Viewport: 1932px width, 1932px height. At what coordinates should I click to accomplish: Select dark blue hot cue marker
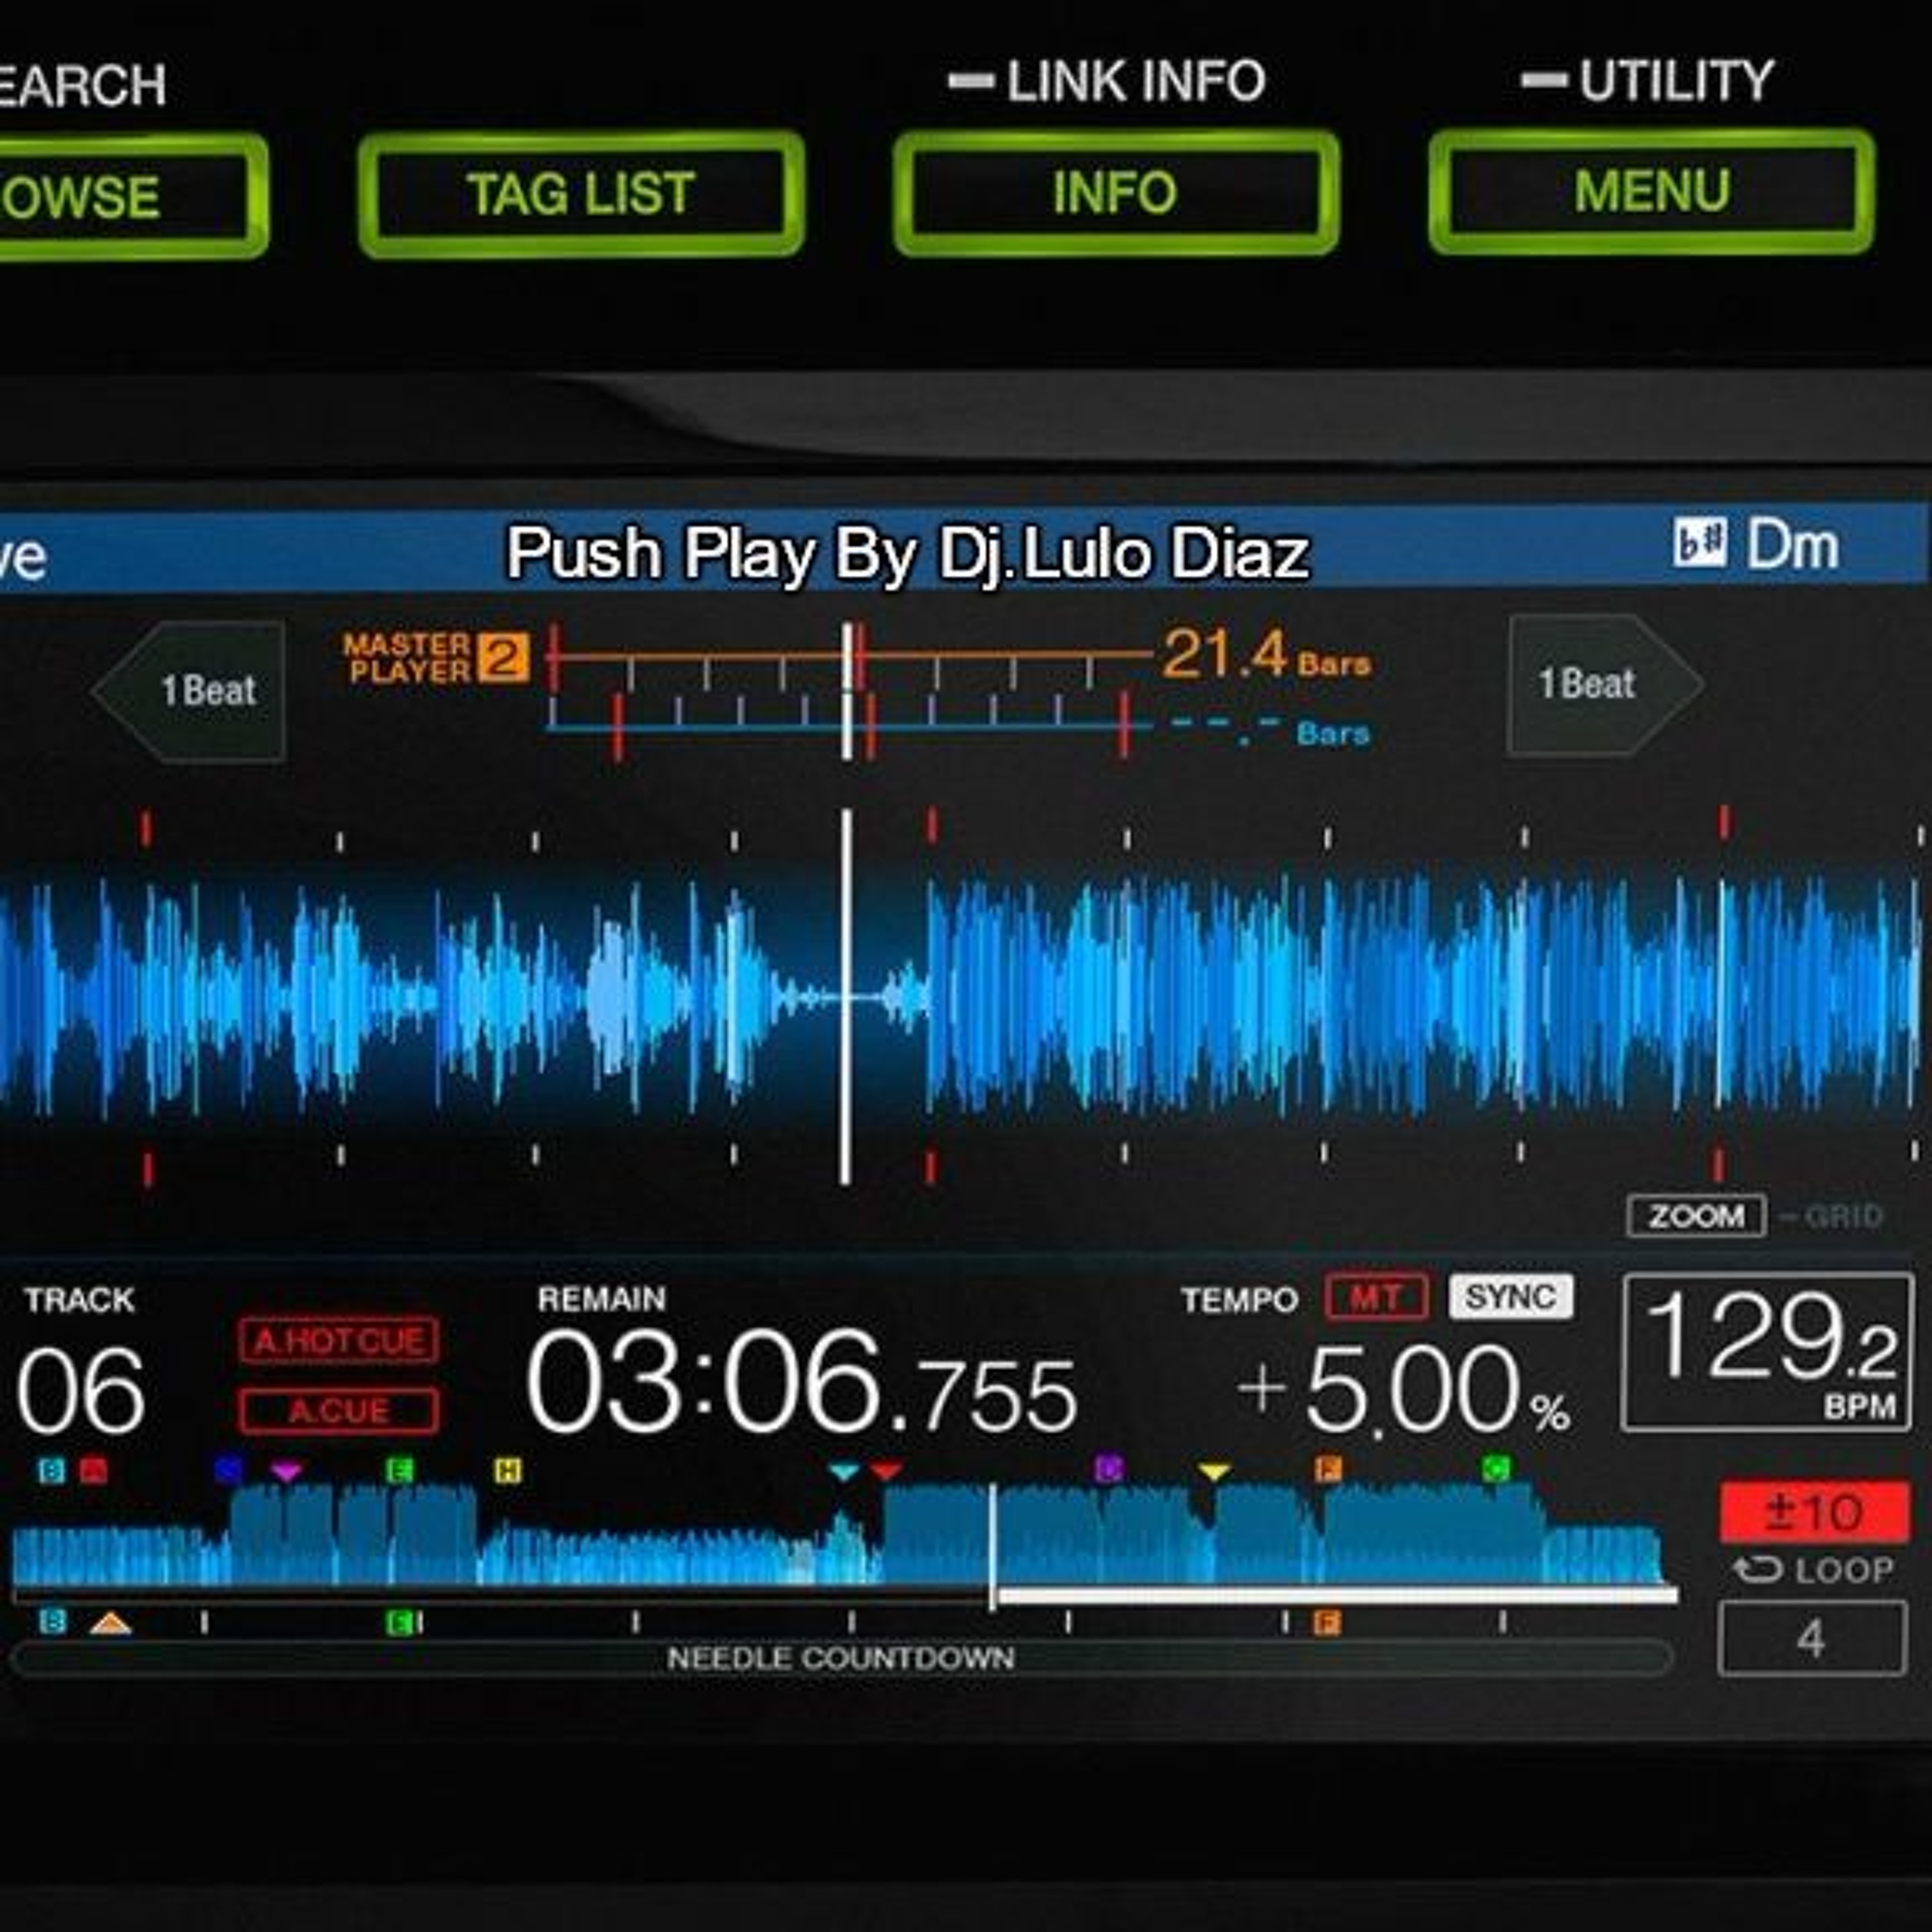pyautogui.click(x=229, y=1469)
